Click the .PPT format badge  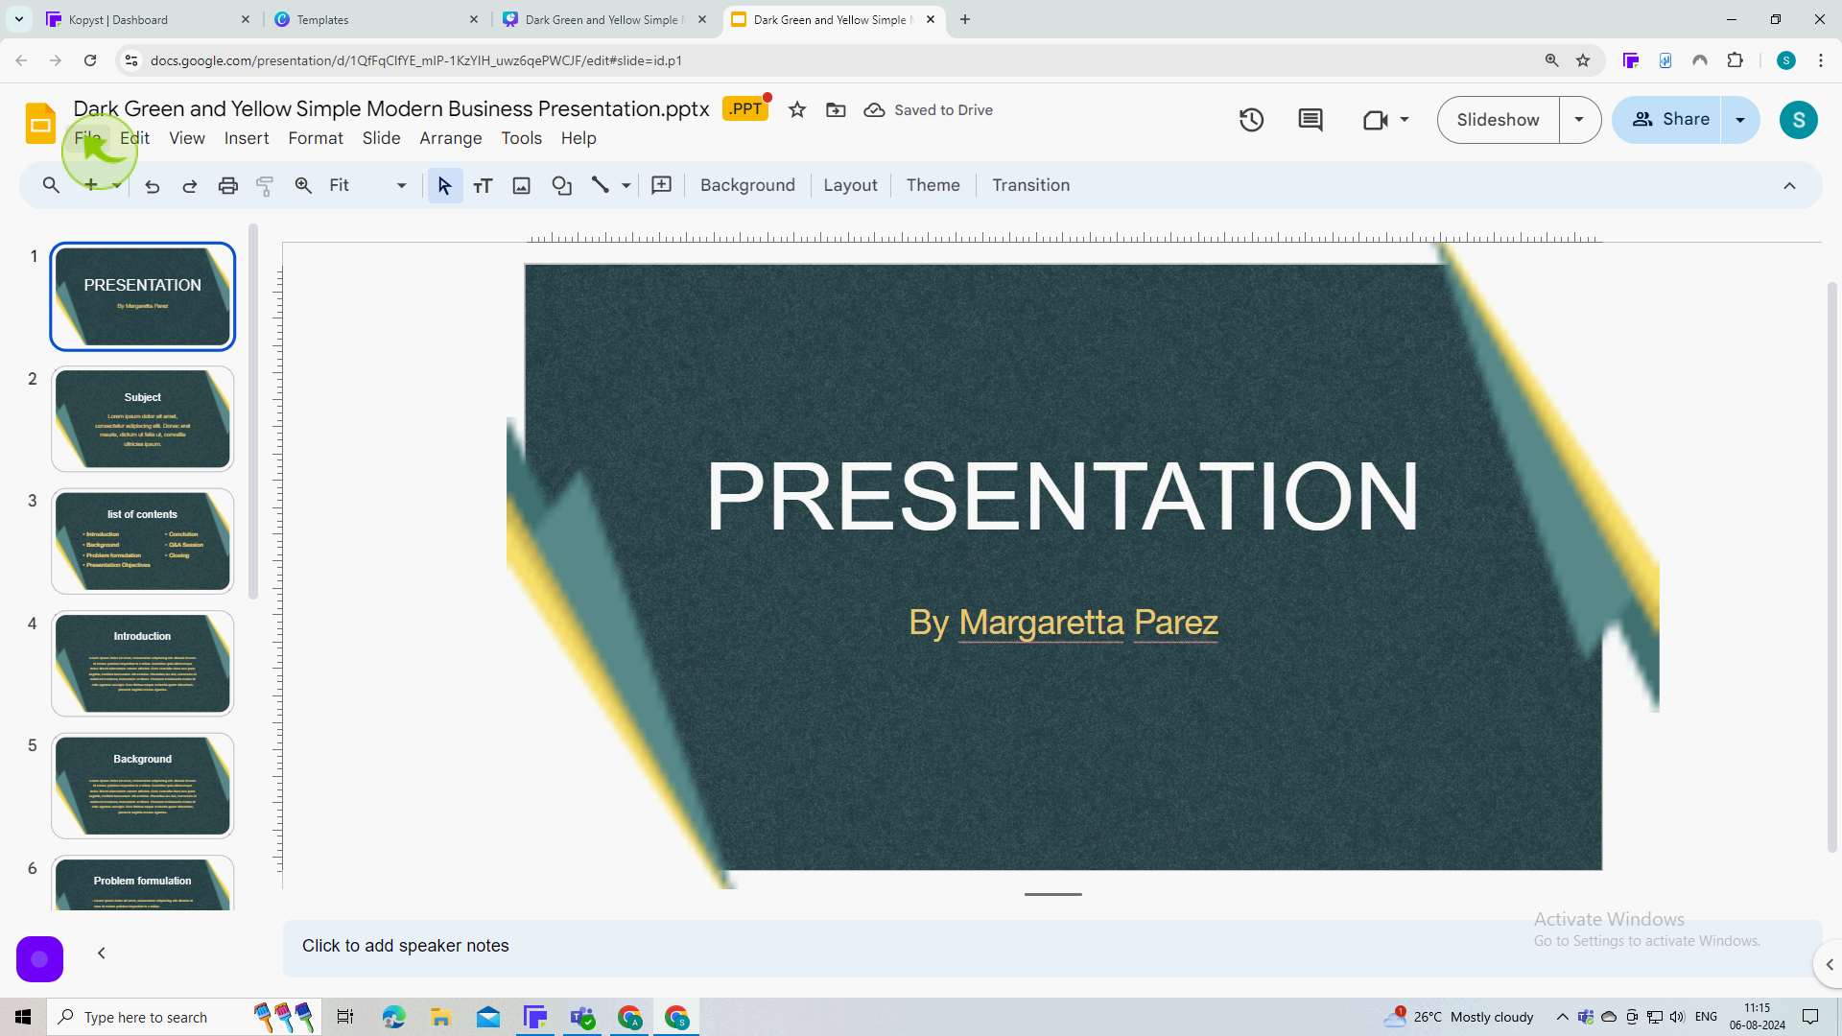click(745, 108)
